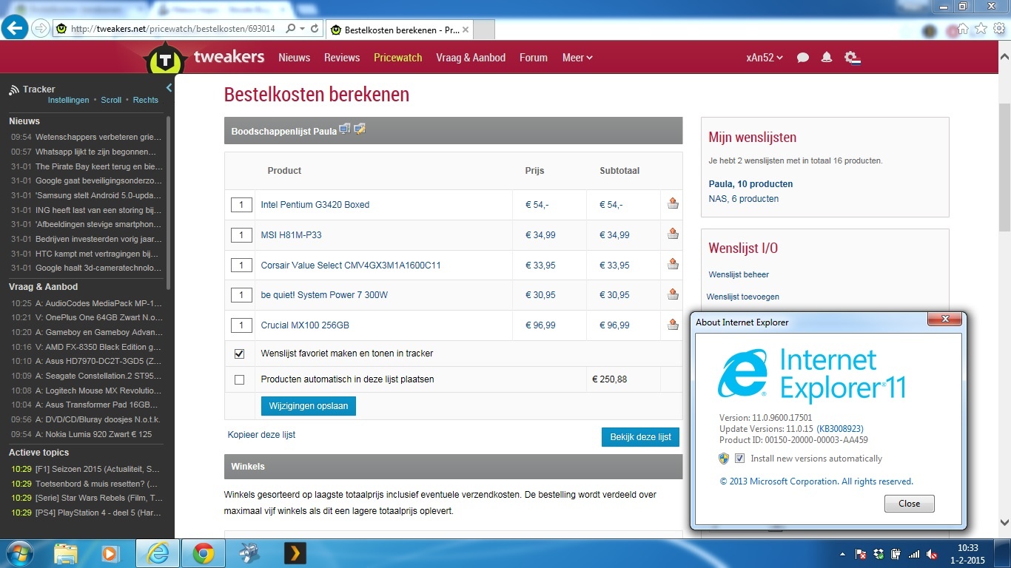Open Vraag & Aanbod section
The image size is (1011, 568).
(471, 58)
